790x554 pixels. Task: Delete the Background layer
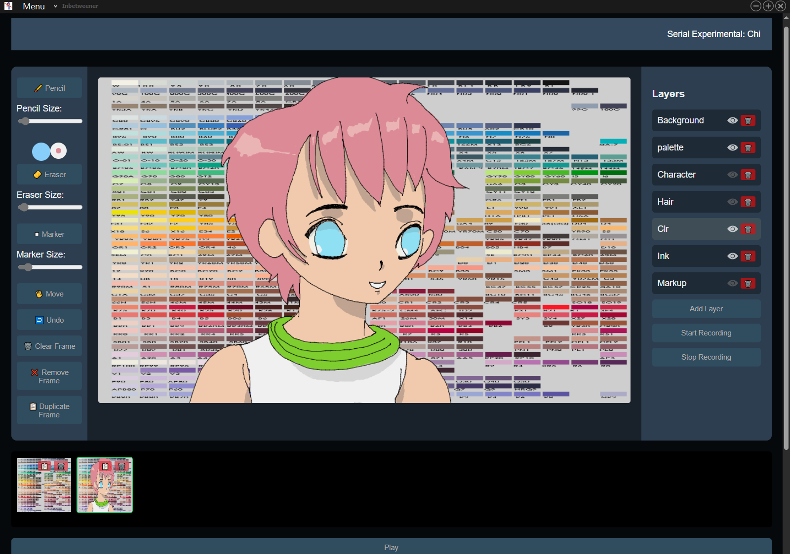click(748, 120)
